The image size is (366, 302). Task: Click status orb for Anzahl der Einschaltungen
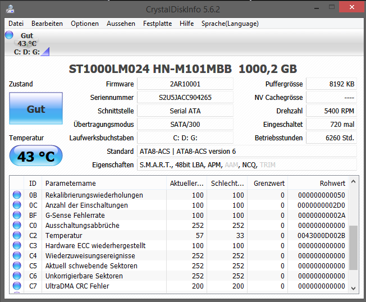tap(17, 205)
